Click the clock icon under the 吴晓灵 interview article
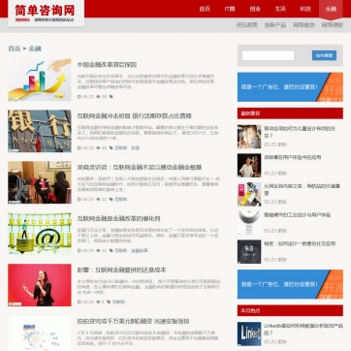The height and width of the screenshot is (351, 351). pos(80,200)
